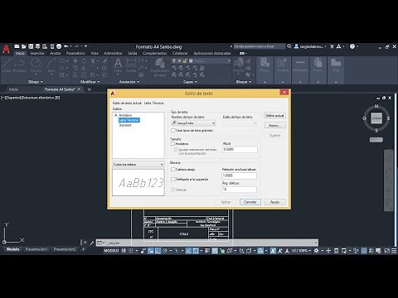
Task: Expand the Anotación ribbon panel
Action: [x=129, y=82]
